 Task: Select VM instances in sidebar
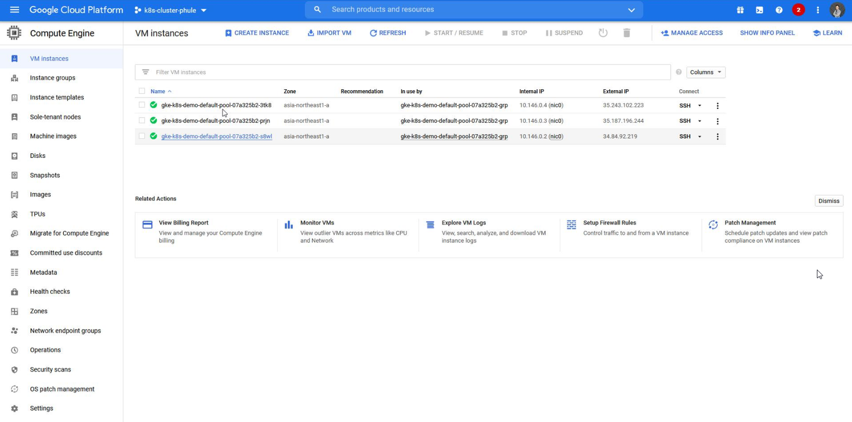(x=61, y=59)
